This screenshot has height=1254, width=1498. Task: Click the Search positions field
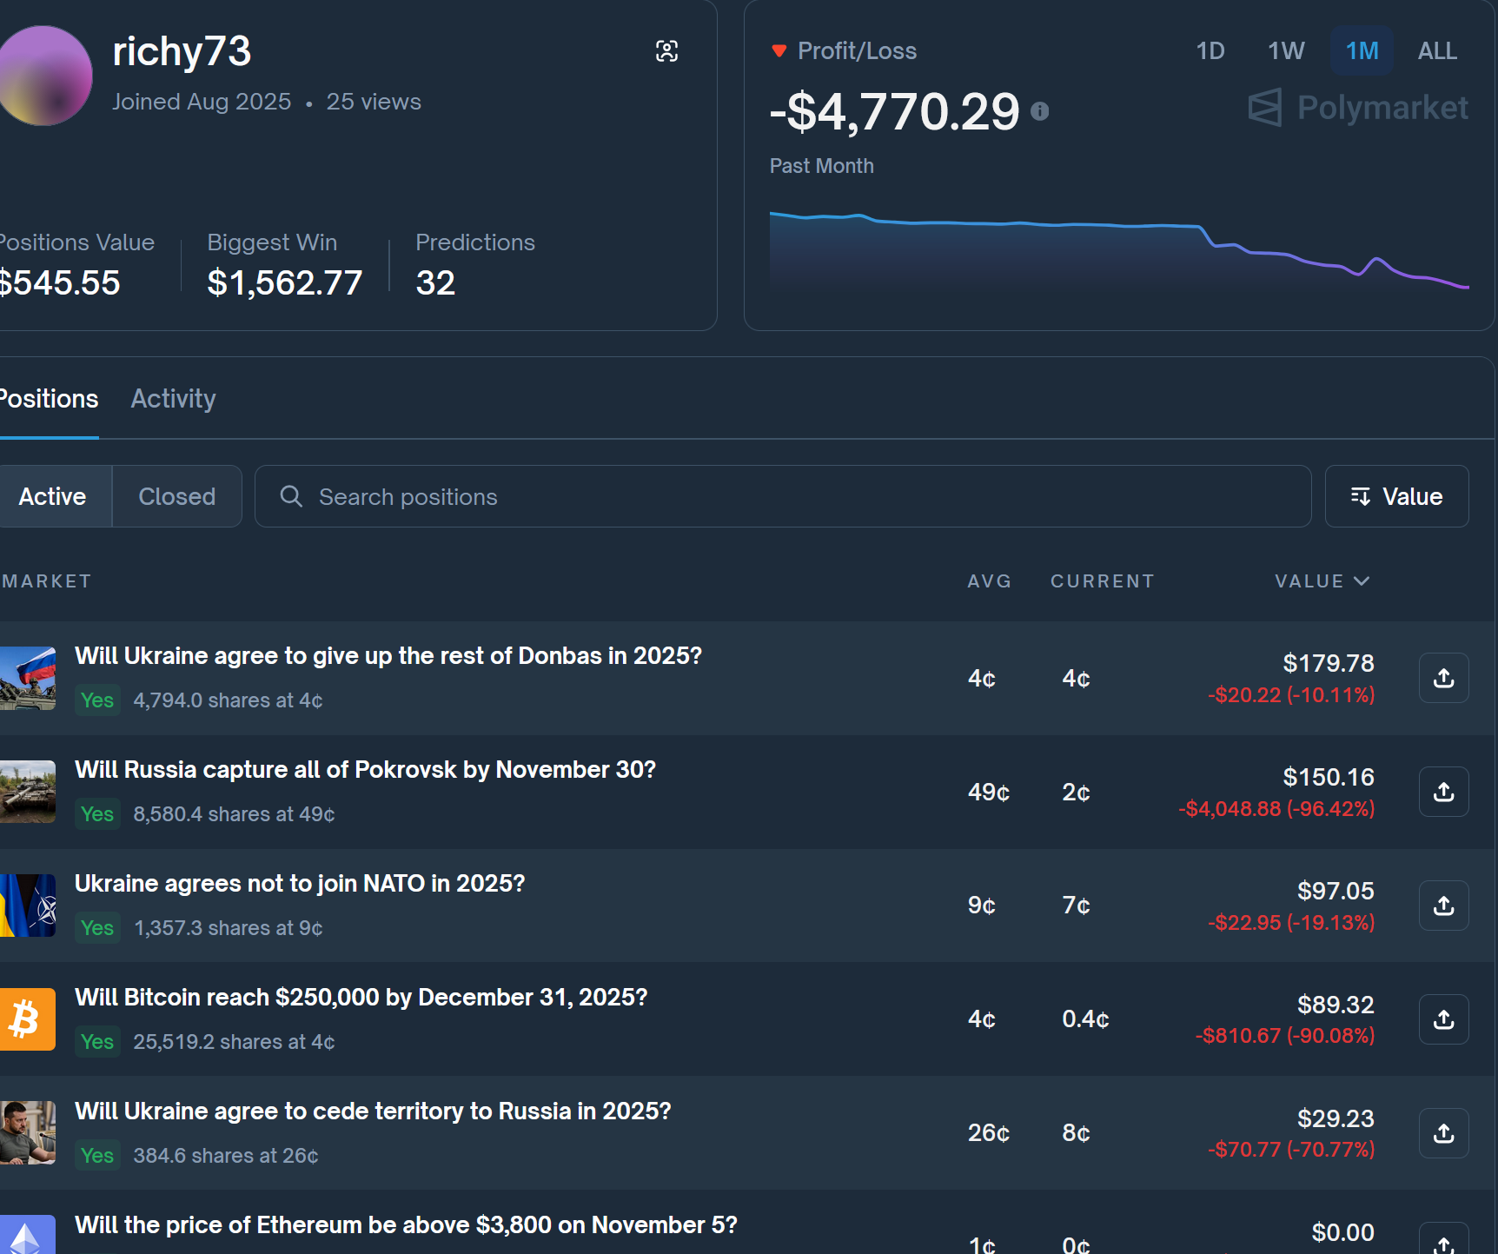[x=783, y=496]
